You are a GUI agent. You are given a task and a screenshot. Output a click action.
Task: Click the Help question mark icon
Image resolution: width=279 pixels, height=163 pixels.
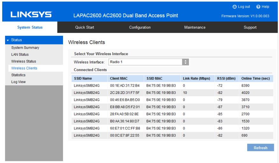click(x=258, y=7)
